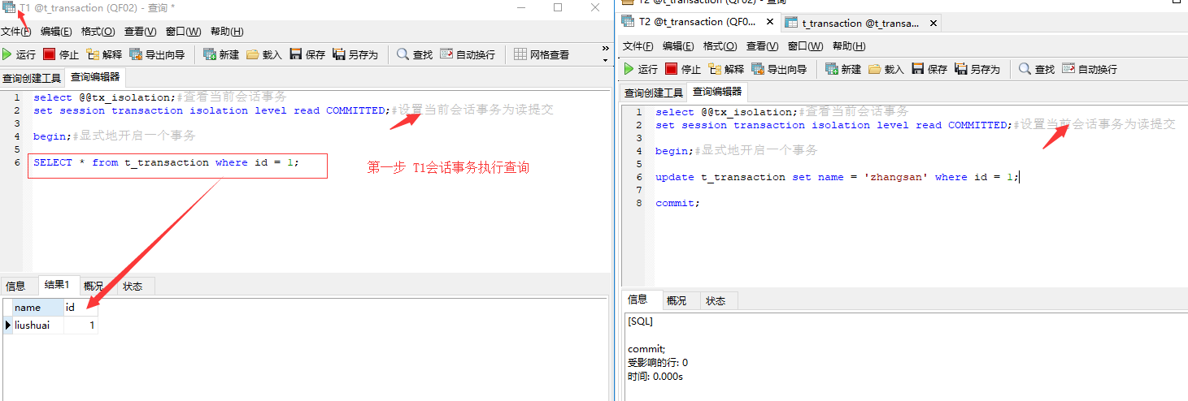Screen dimensions: 1188x401
Task: Click begin; line in T1 editor
Action: (114, 136)
